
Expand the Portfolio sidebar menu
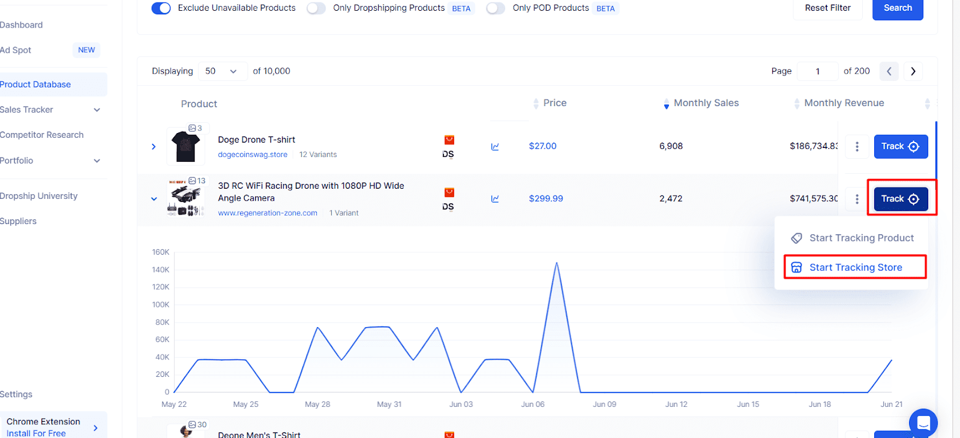(x=97, y=161)
